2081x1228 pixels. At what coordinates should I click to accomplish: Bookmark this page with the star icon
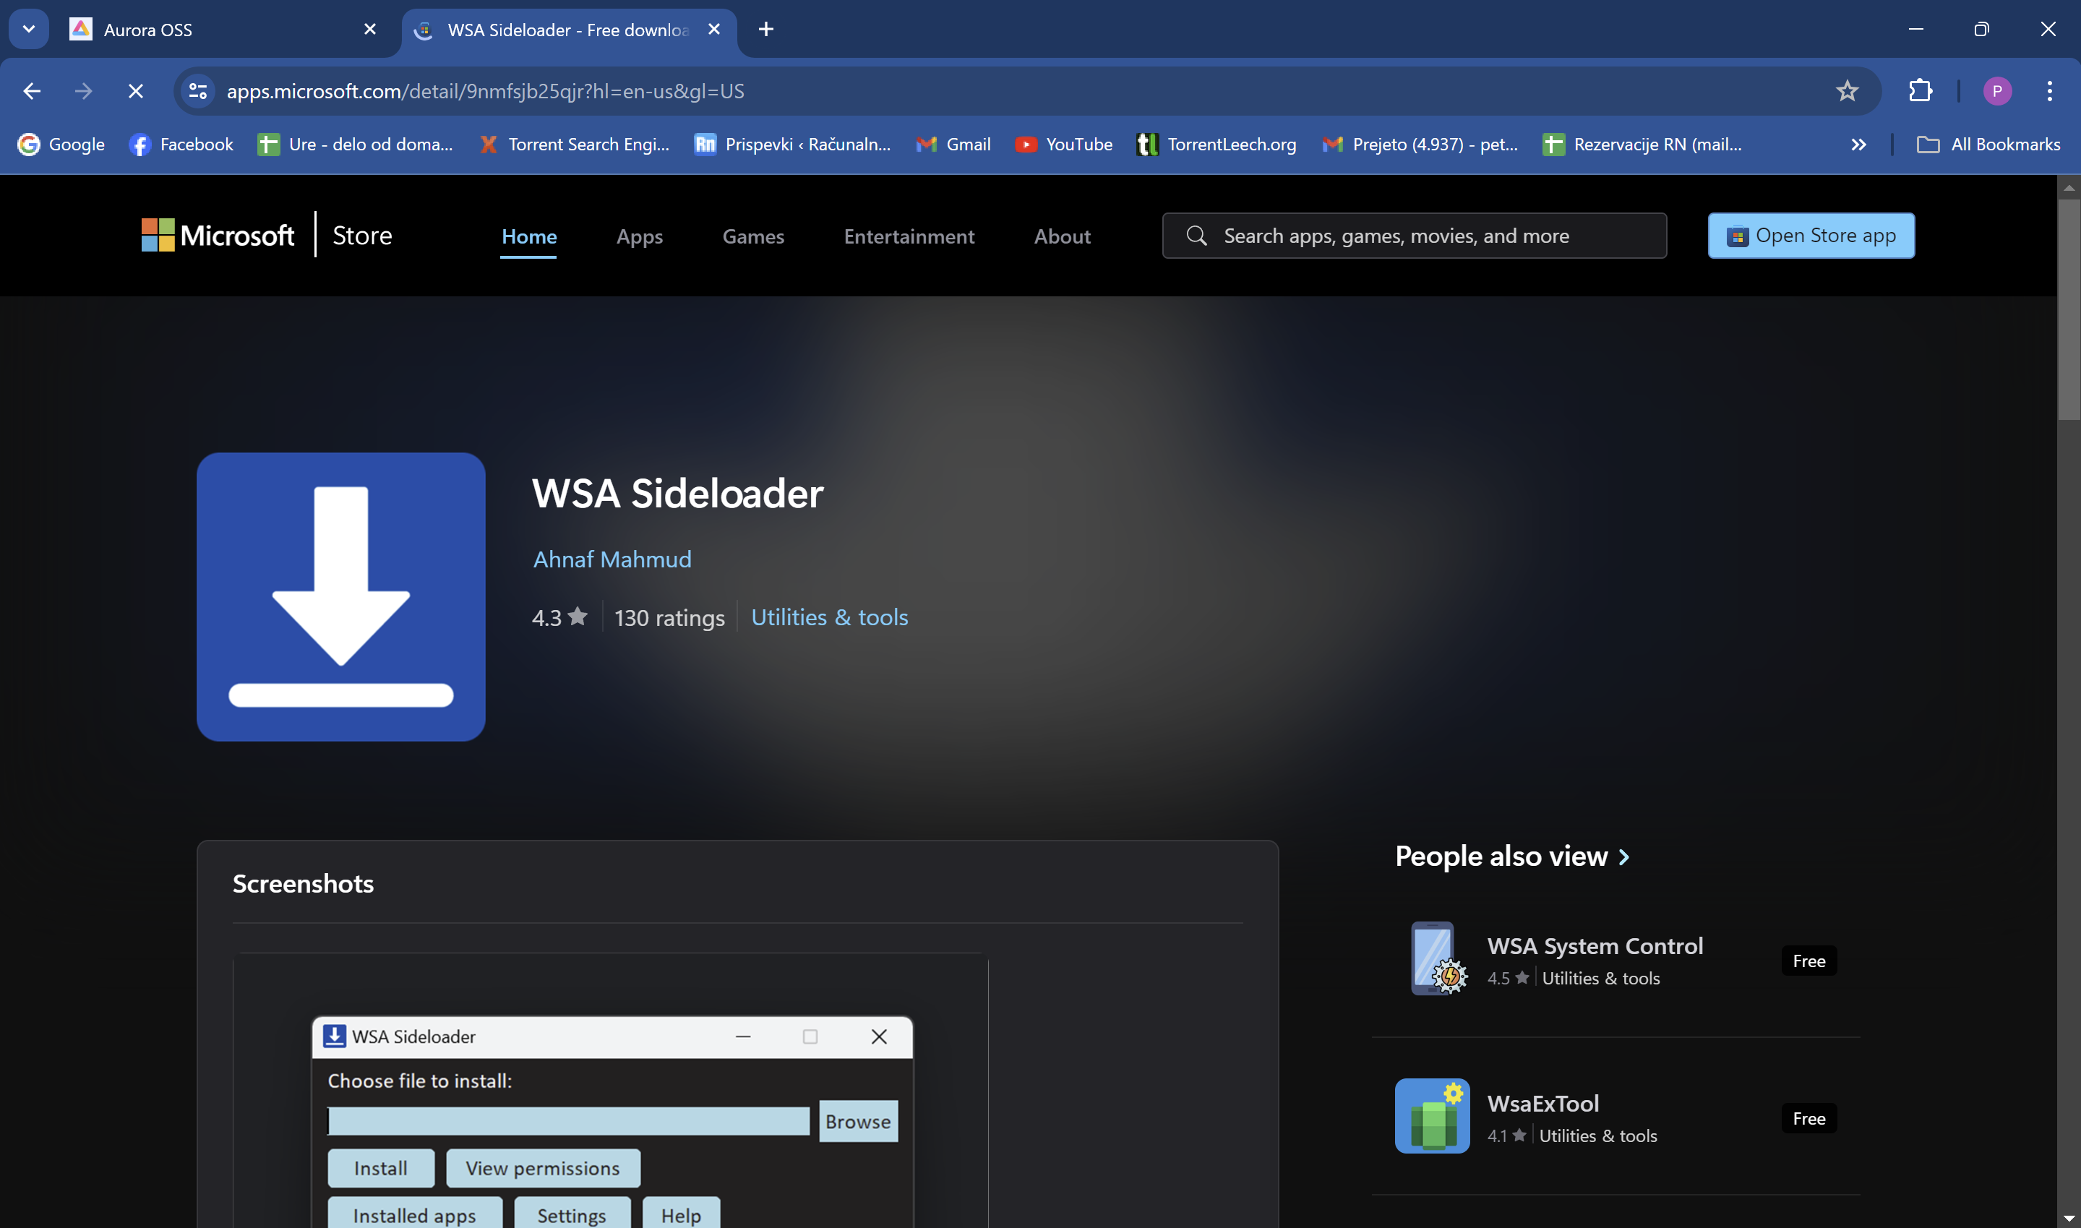tap(1847, 91)
